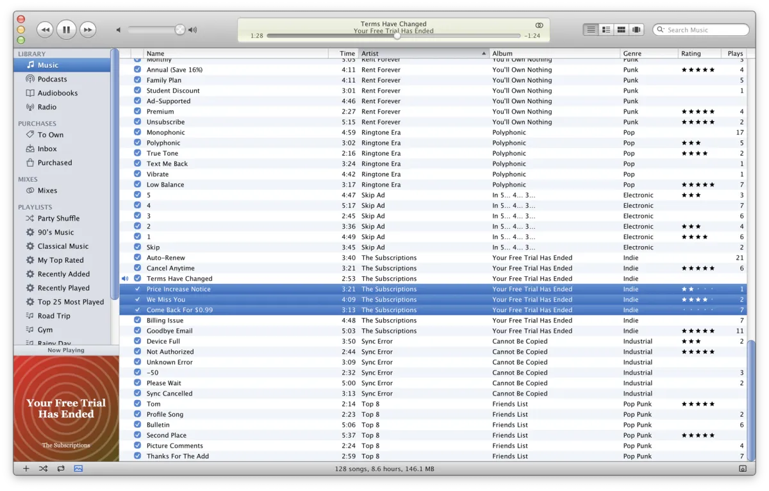The height and width of the screenshot is (491, 769).
Task: Click the low volume speaker icon
Action: 118,29
